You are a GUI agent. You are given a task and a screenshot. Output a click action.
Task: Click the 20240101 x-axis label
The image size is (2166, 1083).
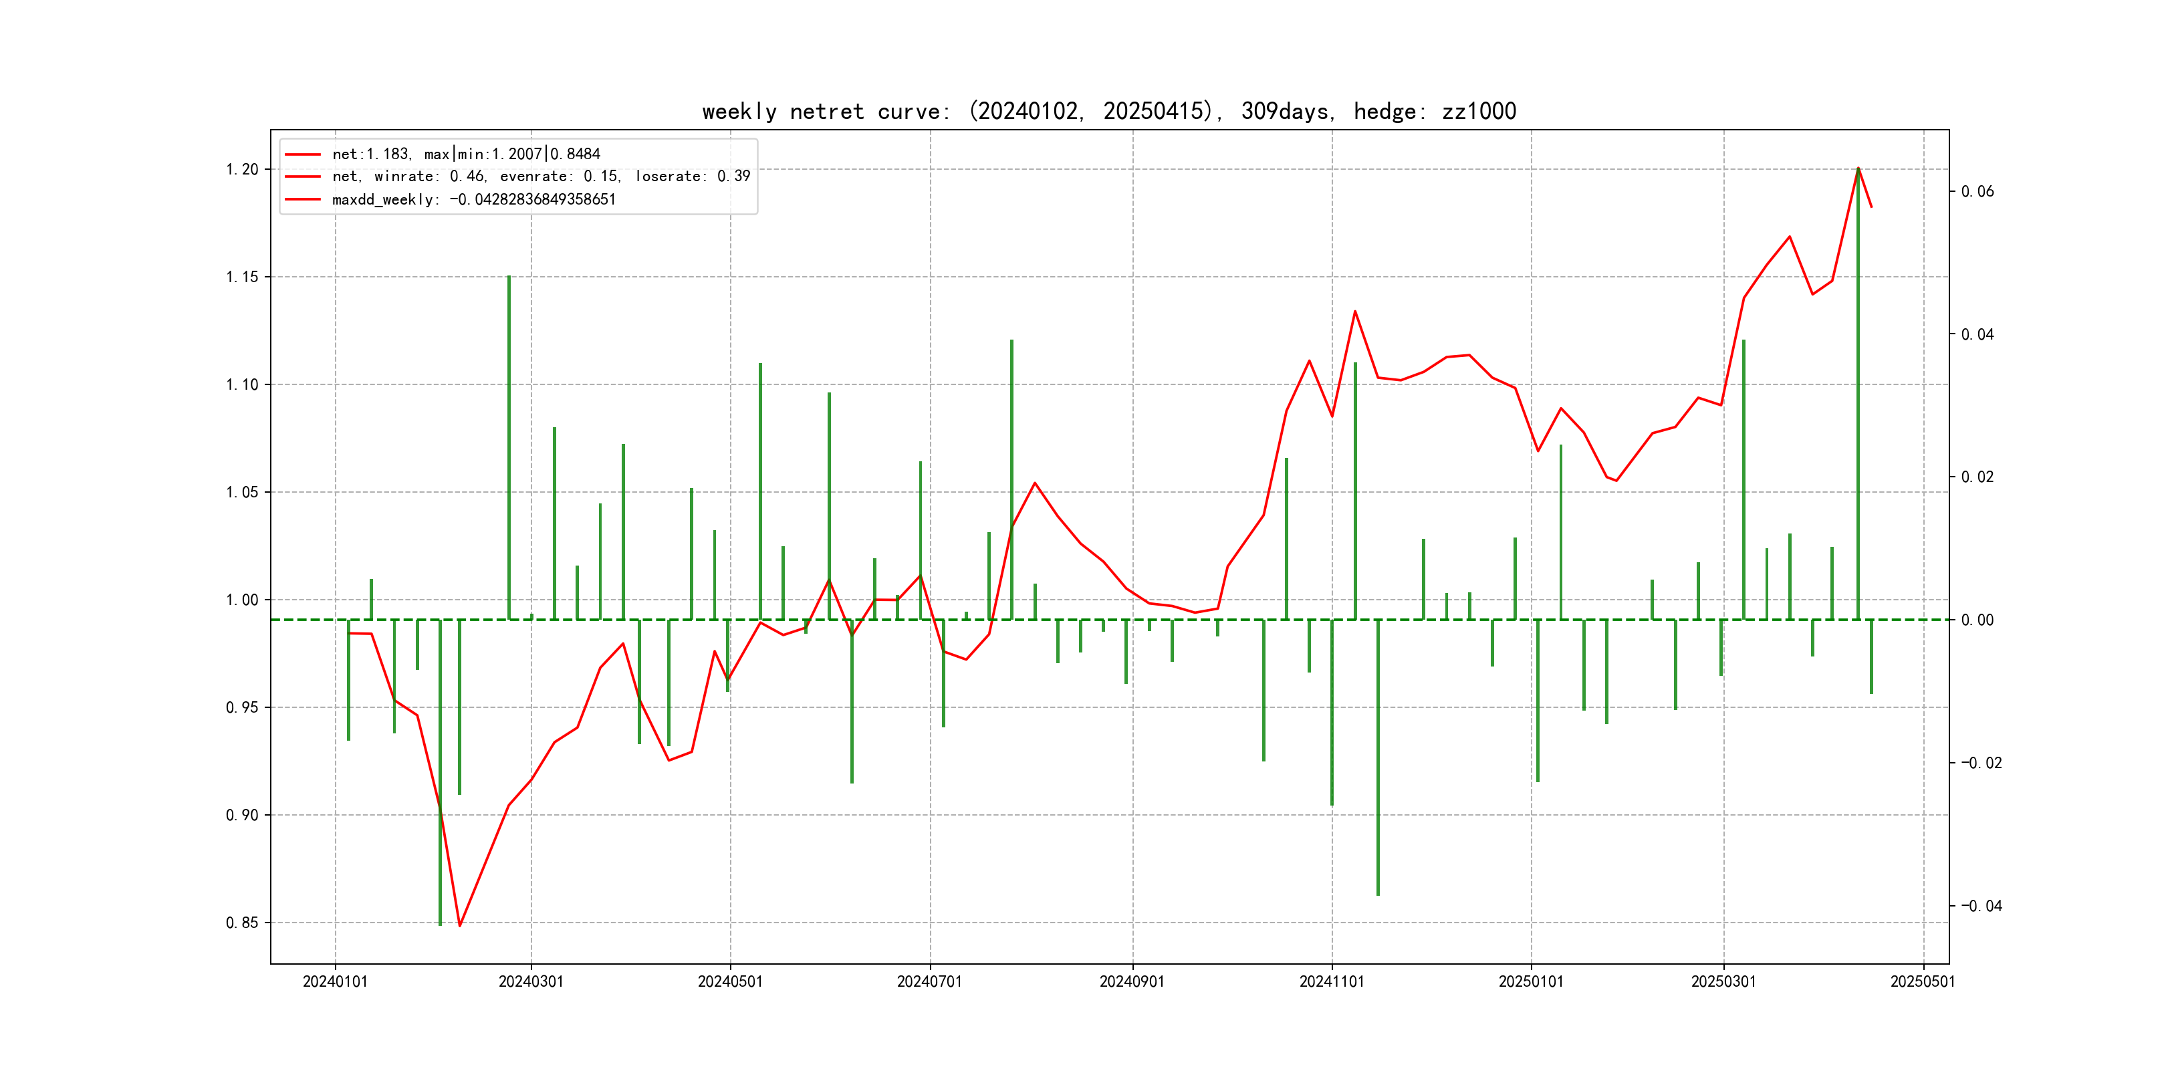(335, 981)
